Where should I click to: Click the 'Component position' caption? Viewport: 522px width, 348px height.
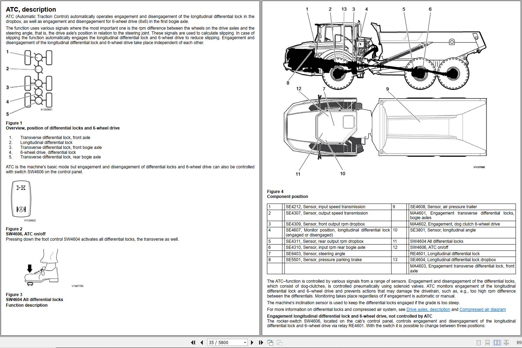[287, 197]
